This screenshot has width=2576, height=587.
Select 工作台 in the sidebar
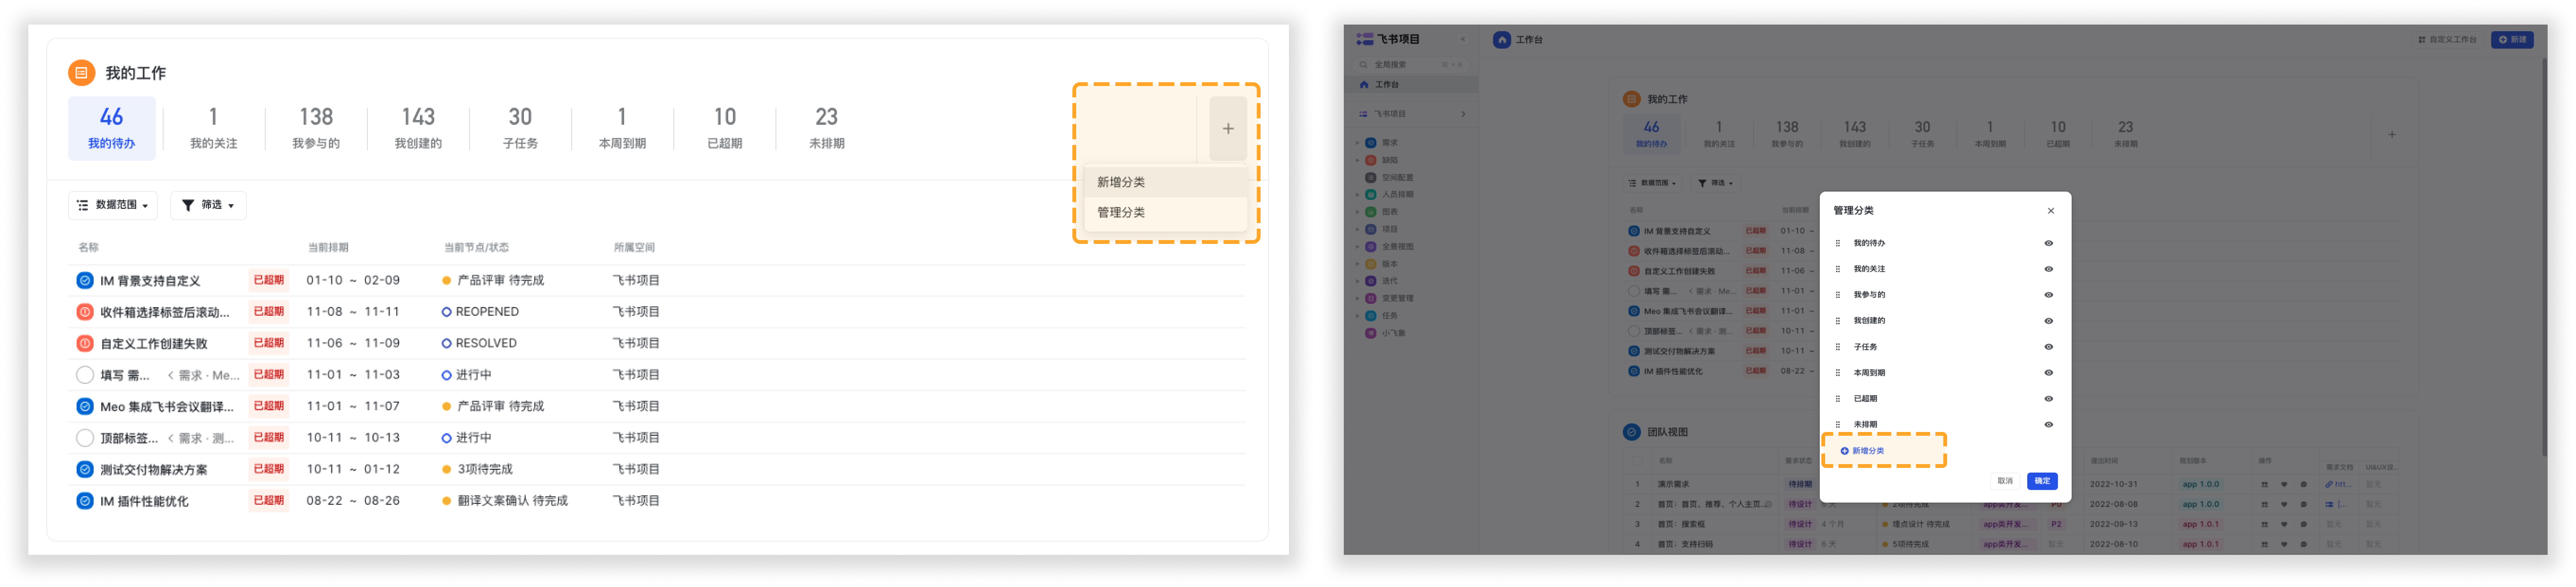click(x=1411, y=85)
